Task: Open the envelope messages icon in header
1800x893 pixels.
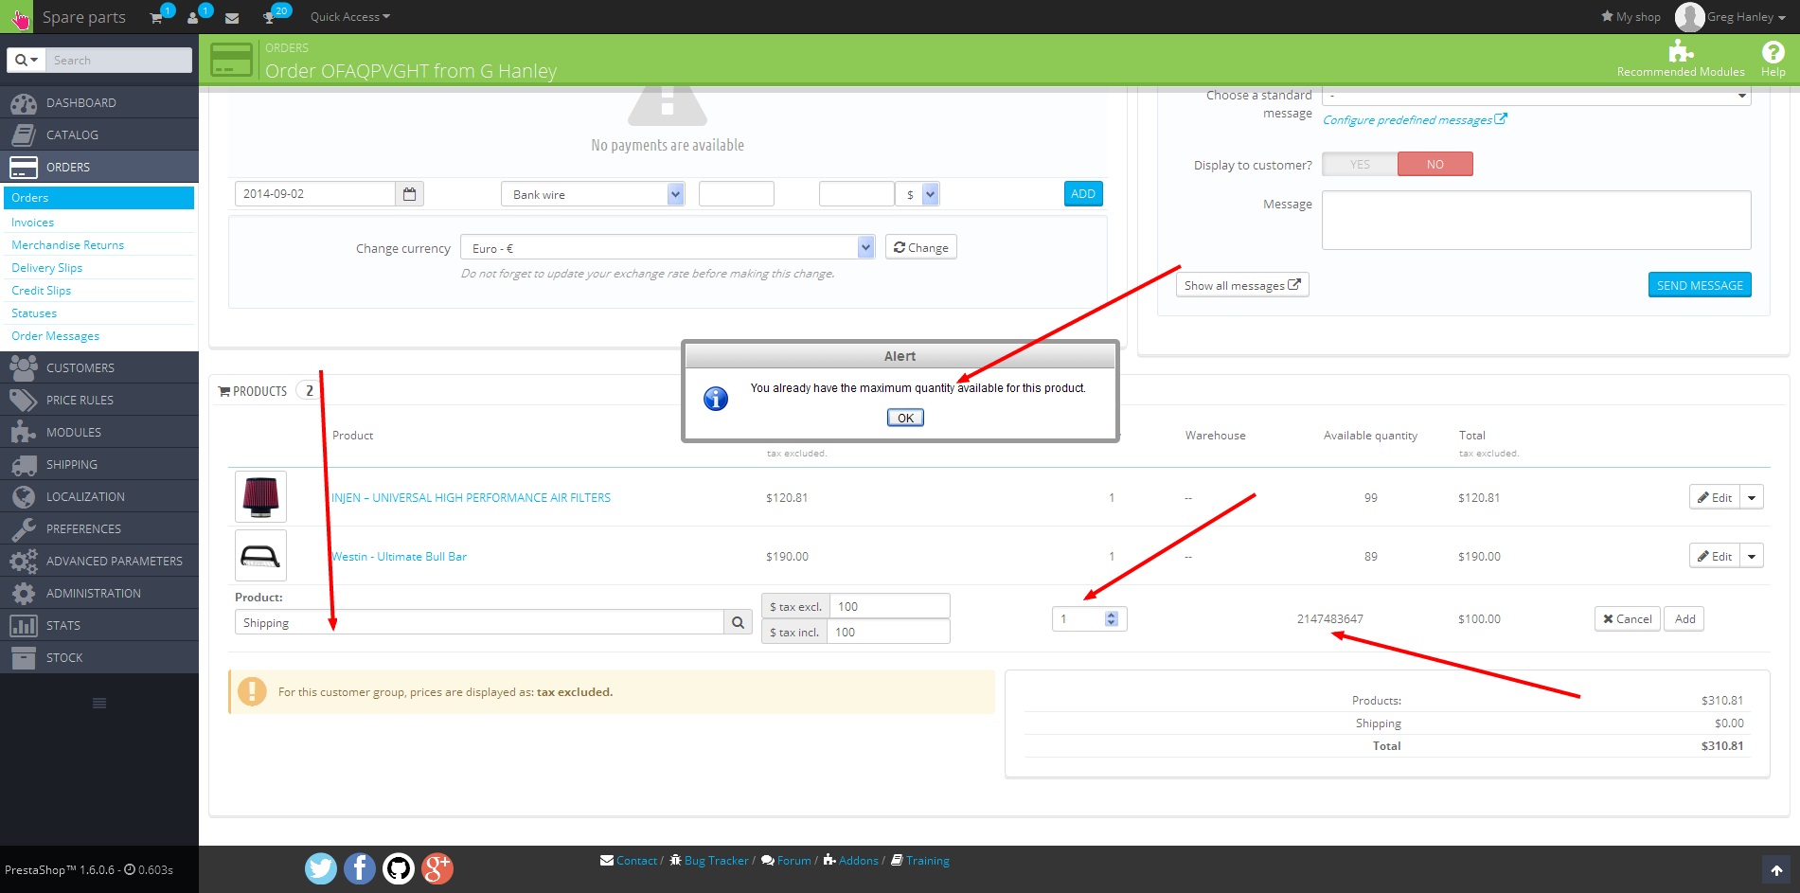Action: pyautogui.click(x=232, y=17)
